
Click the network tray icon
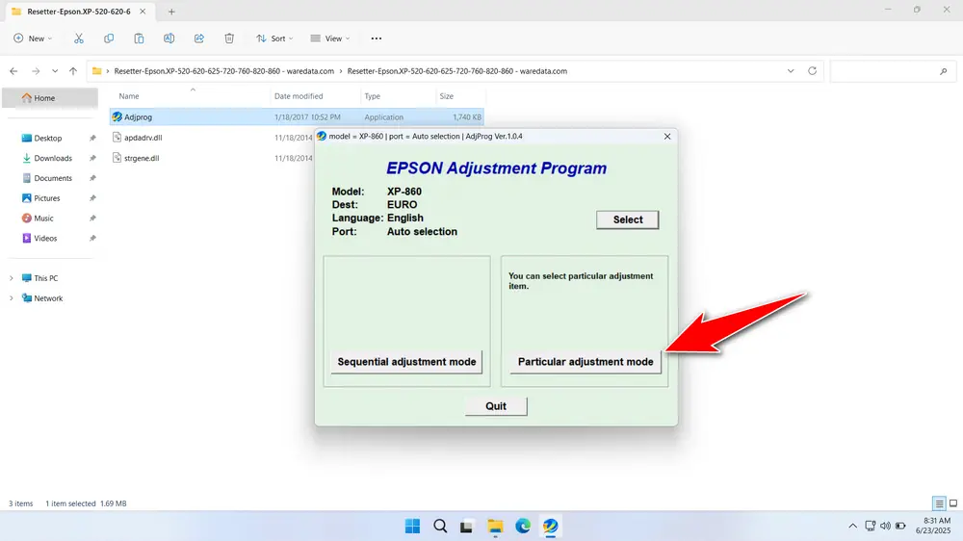coord(870,527)
